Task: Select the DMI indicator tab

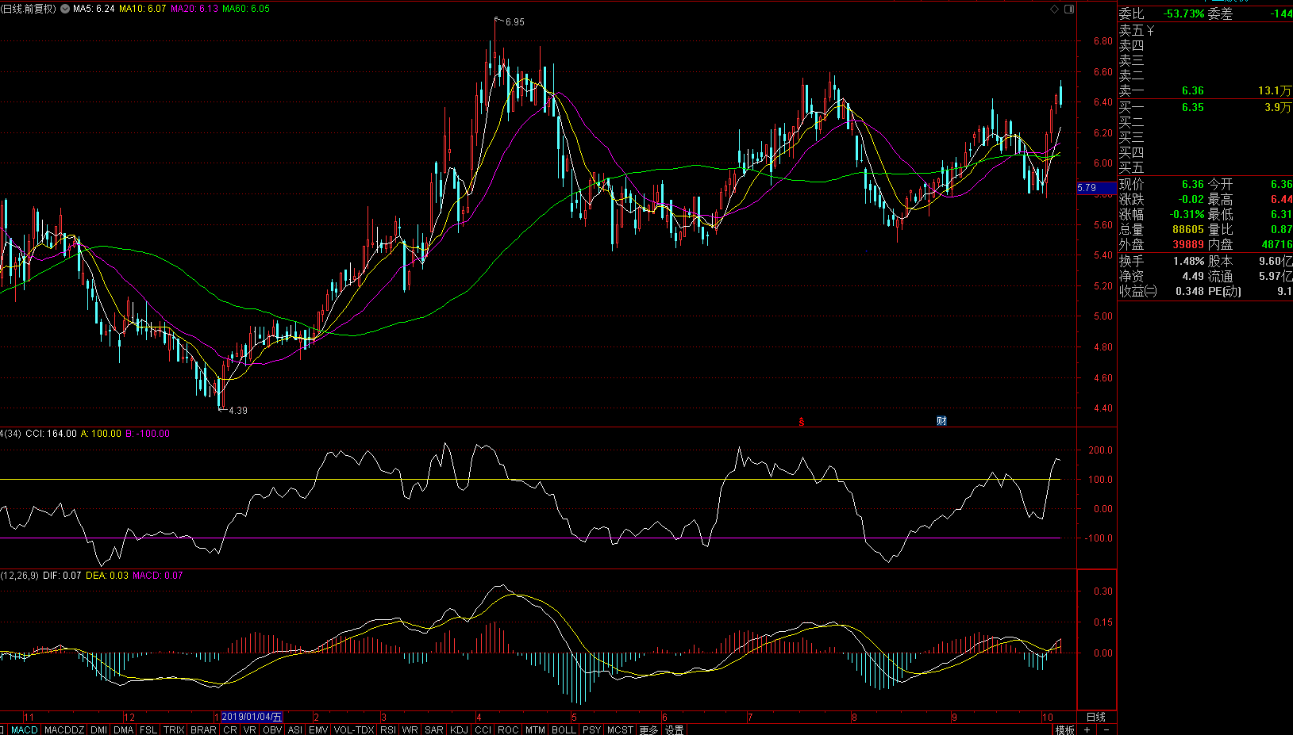Action: [98, 729]
